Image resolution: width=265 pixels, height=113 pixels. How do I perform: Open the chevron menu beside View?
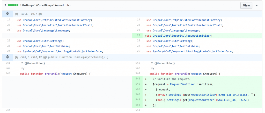click(257, 5)
